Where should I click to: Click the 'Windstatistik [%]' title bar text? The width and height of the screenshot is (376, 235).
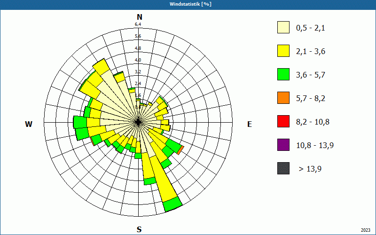pyautogui.click(x=190, y=4)
